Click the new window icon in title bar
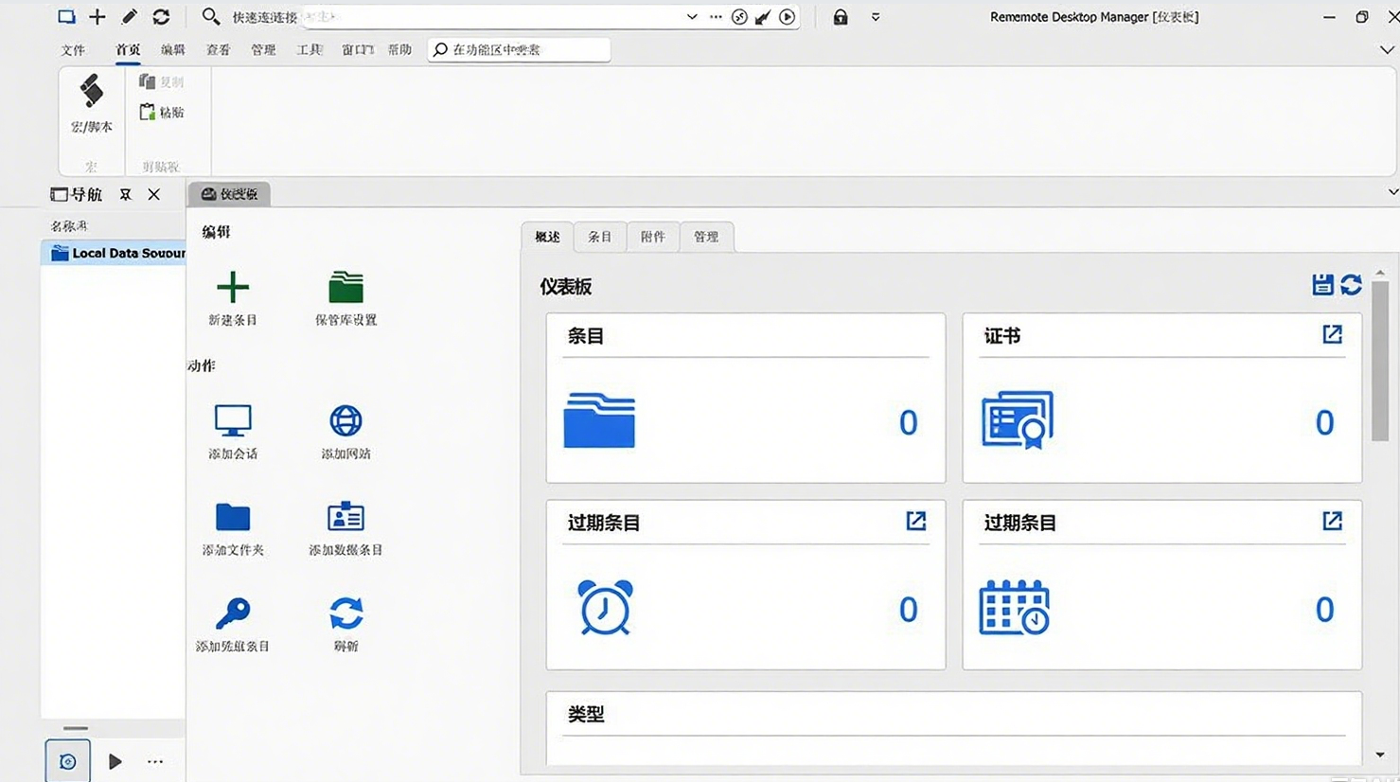Viewport: 1400px width, 782px height. (66, 16)
